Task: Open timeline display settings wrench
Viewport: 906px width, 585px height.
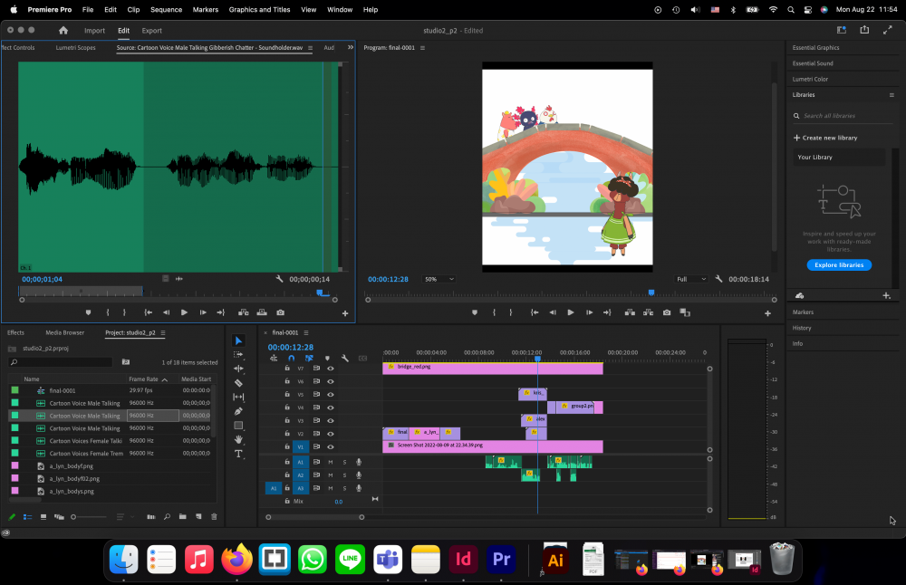Action: point(345,358)
